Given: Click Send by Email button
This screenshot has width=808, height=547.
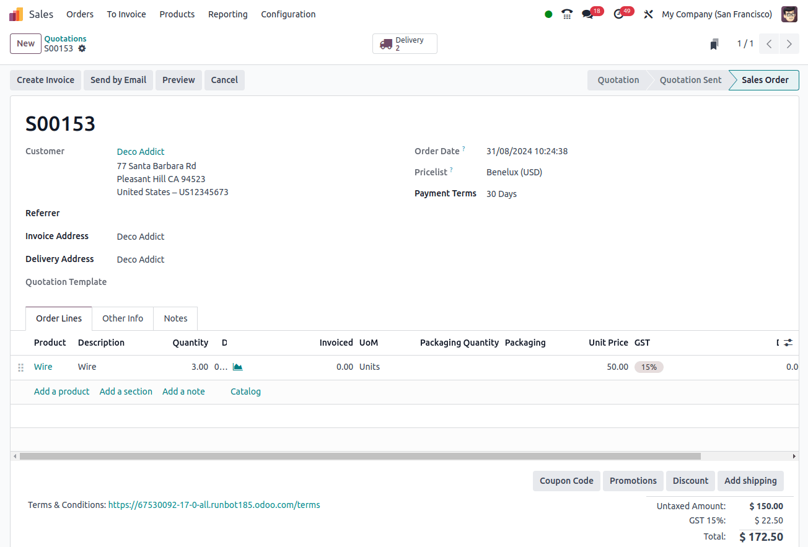Looking at the screenshot, I should (118, 80).
